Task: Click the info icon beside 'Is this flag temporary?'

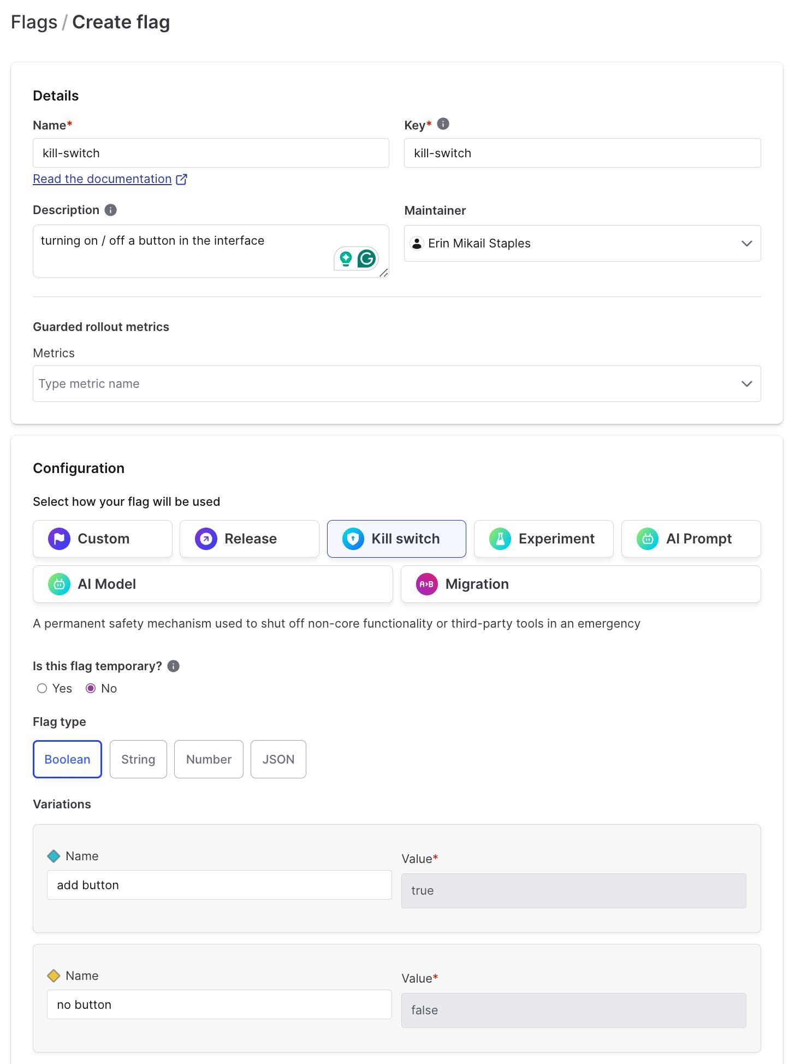Action: [x=174, y=666]
